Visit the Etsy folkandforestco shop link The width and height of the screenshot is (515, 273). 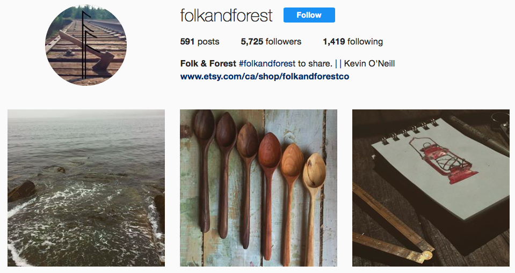[265, 77]
